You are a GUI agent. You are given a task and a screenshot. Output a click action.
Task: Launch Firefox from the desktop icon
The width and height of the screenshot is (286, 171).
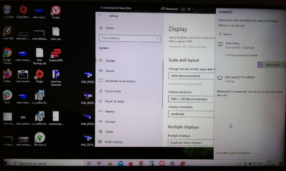pyautogui.click(x=7, y=75)
